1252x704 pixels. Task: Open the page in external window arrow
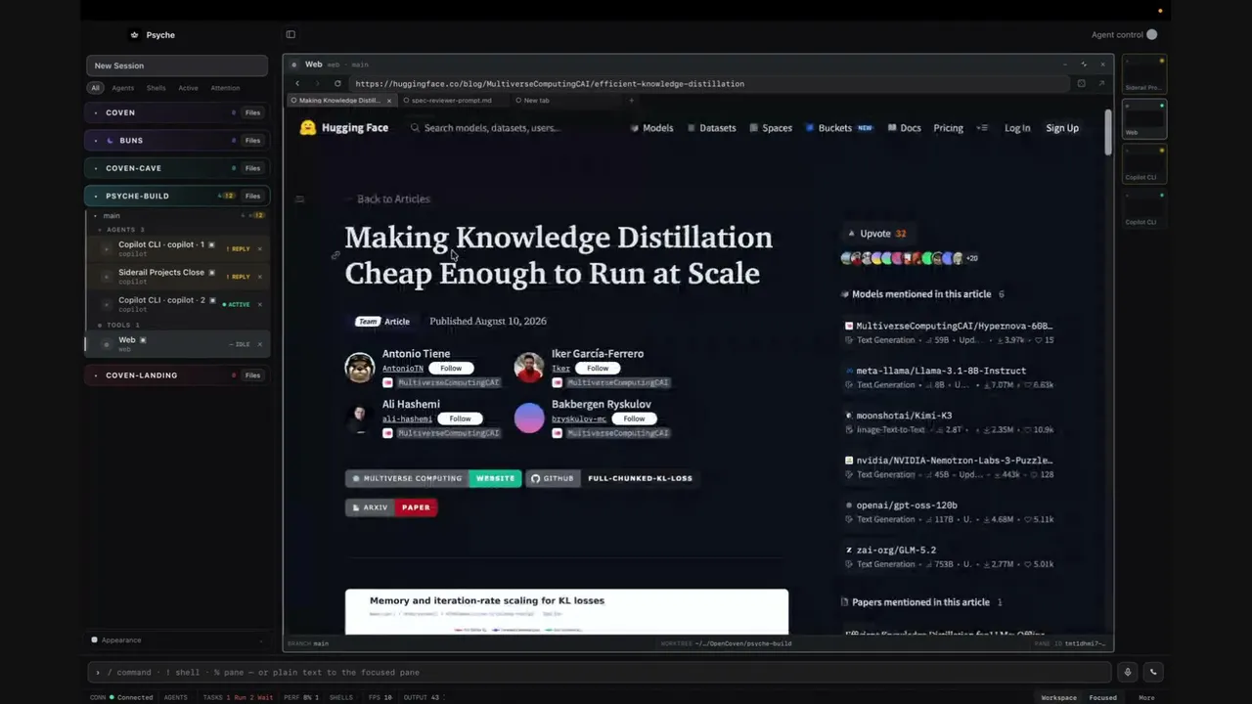1101,84
